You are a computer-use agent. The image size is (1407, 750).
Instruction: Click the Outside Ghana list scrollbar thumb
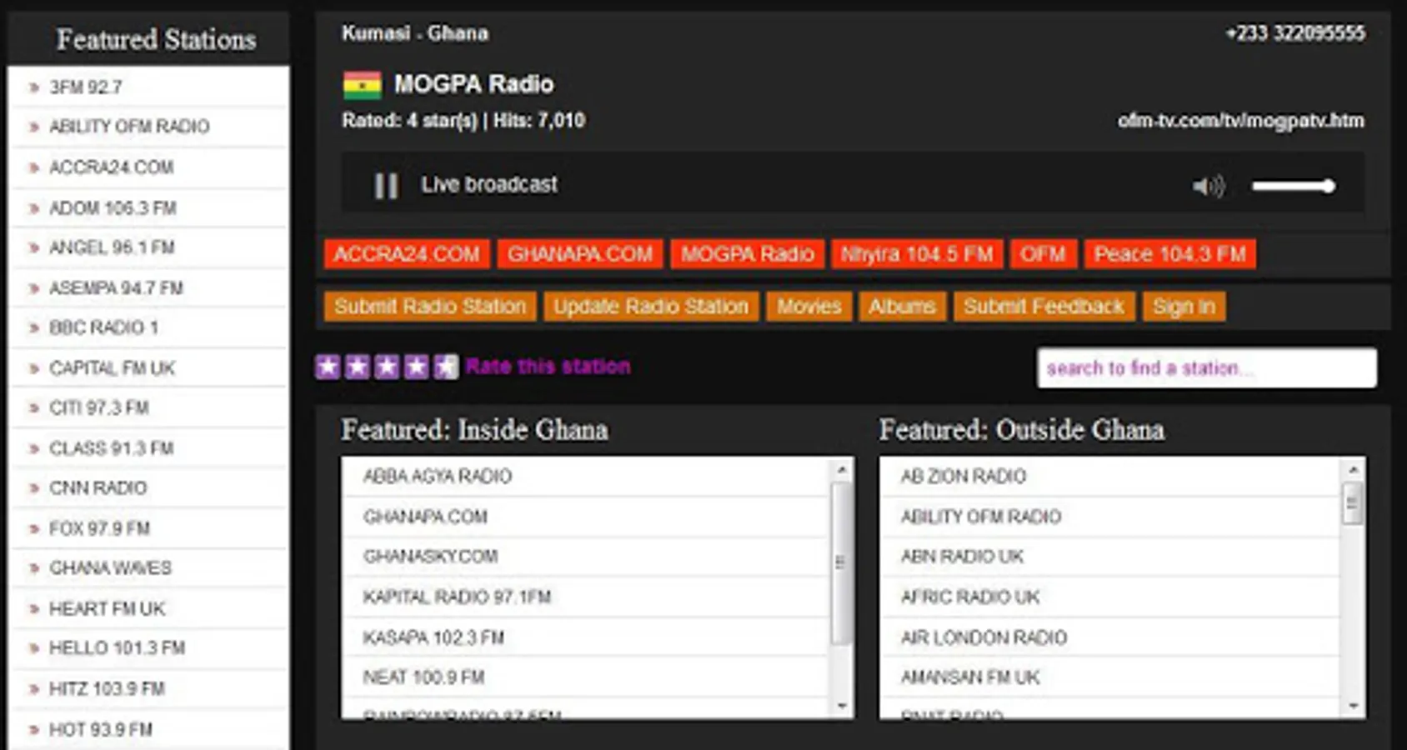(x=1353, y=503)
